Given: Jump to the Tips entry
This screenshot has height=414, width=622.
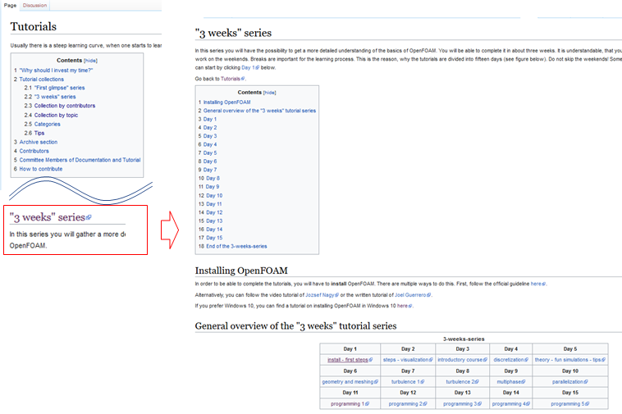Looking at the screenshot, I should point(39,133).
